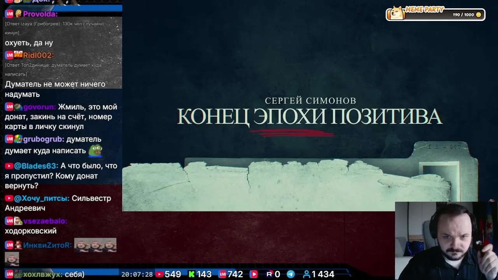Click the MEME PARTY label

(424, 9)
